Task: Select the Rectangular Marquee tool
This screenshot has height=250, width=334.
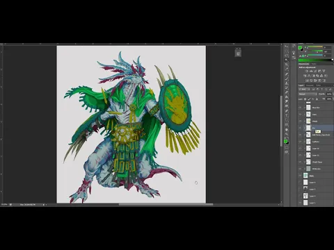Action: click(x=287, y=51)
